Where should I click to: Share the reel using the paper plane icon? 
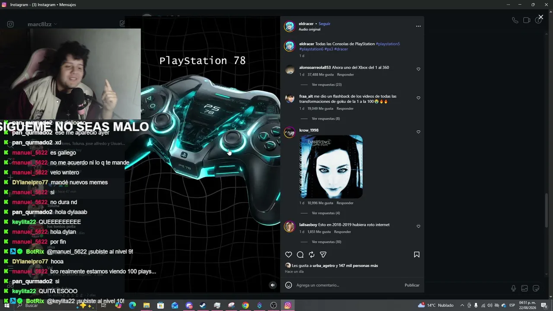pos(323,255)
